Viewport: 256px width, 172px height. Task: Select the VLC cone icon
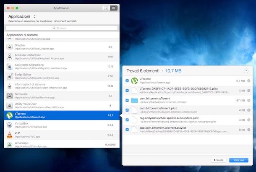coord(10,135)
